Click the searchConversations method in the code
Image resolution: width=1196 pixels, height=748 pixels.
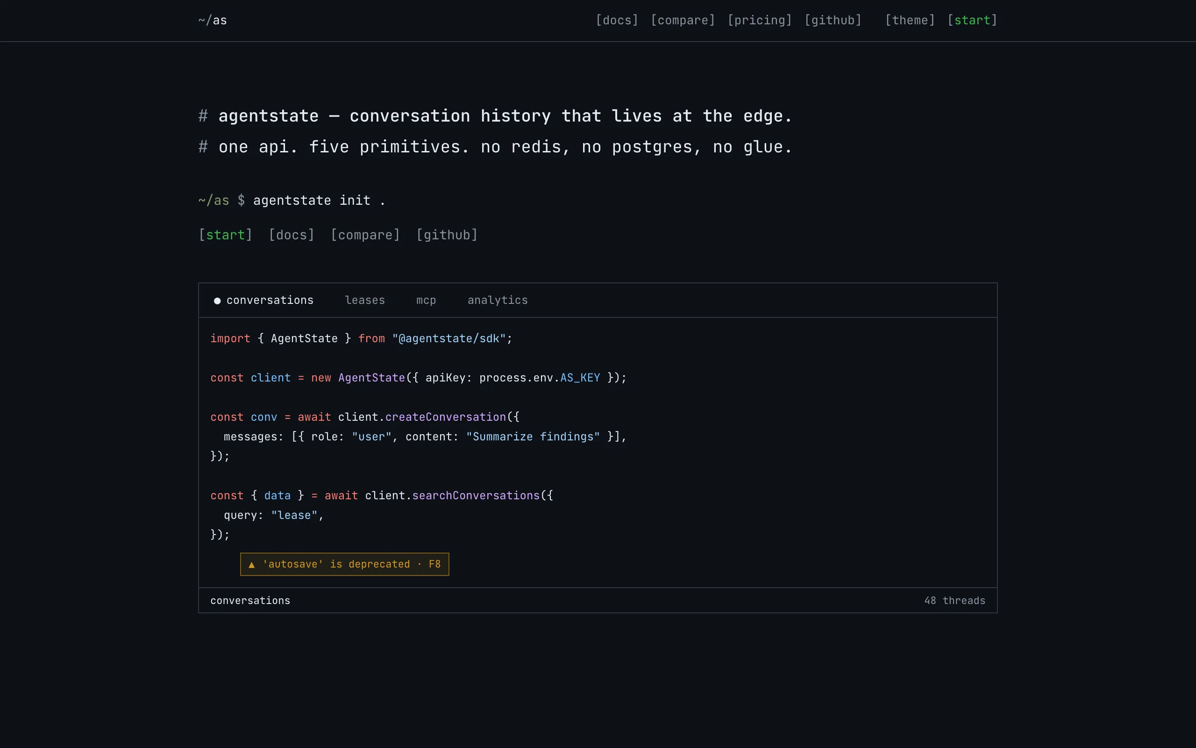[x=476, y=496]
